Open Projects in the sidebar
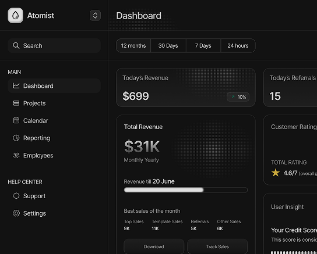Viewport: 317px width, 254px height. [54, 103]
